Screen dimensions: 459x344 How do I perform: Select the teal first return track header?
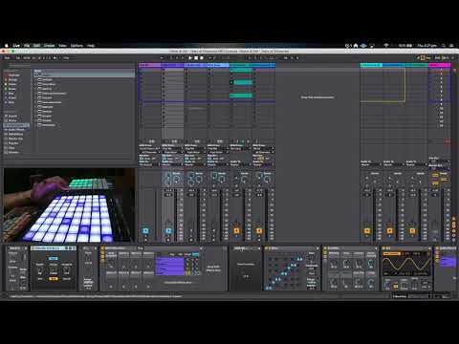pos(371,65)
